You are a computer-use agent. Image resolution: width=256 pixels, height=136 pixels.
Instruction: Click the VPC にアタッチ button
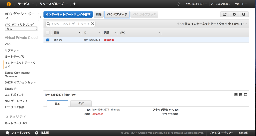[117, 14]
